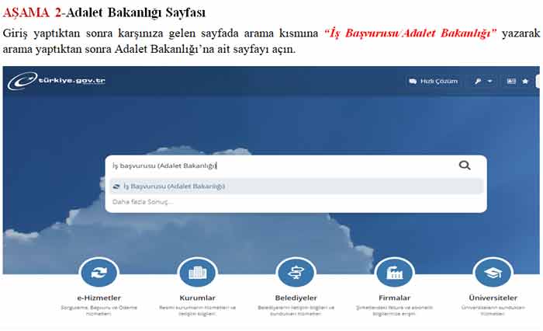Image resolution: width=543 pixels, height=331 pixels.
Task: Click the red italic "İş Başvurusu/Adalet Bakanlığı" text
Action: coord(410,33)
